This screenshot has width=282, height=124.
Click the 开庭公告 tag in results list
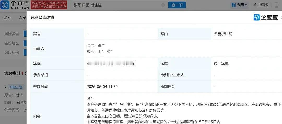16,87
